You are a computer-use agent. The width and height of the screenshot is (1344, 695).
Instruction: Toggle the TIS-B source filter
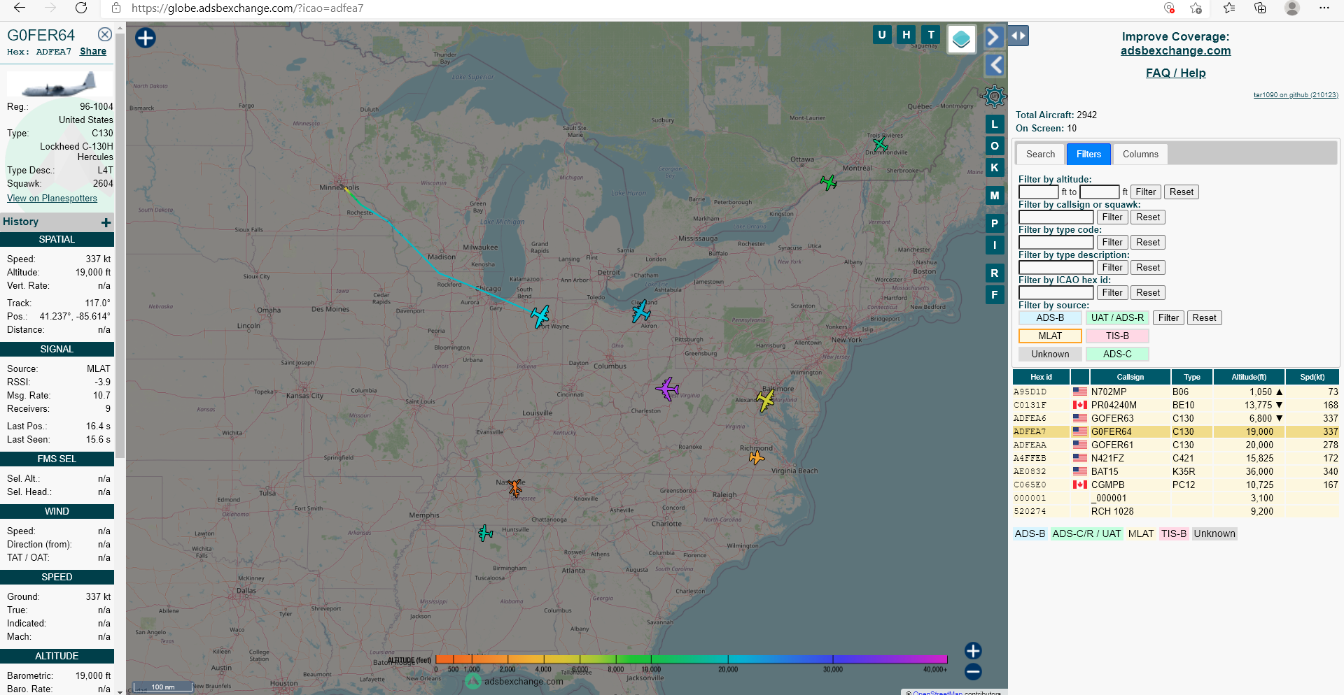(1117, 336)
